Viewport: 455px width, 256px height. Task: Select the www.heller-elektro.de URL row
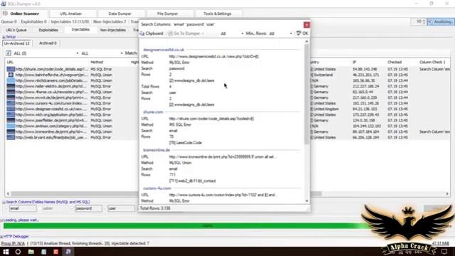click(51, 86)
